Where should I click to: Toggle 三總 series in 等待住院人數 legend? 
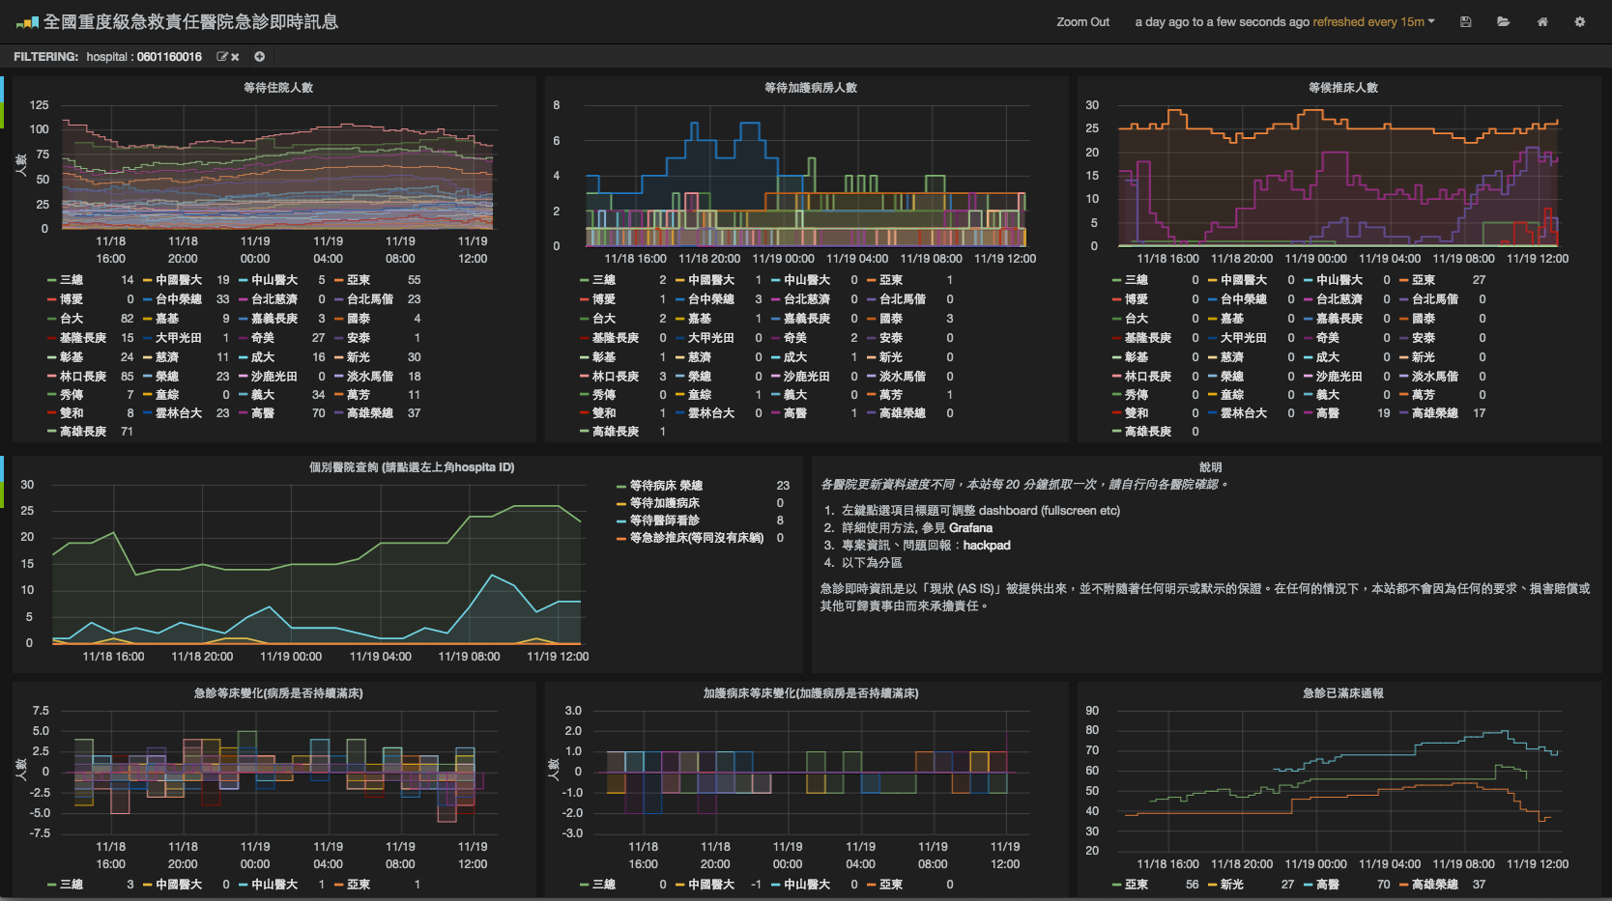pos(72,280)
